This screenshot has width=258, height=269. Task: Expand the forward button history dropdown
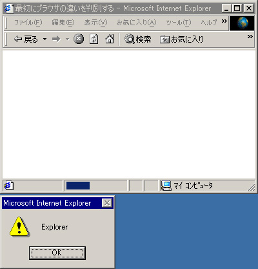pyautogui.click(x=68, y=39)
